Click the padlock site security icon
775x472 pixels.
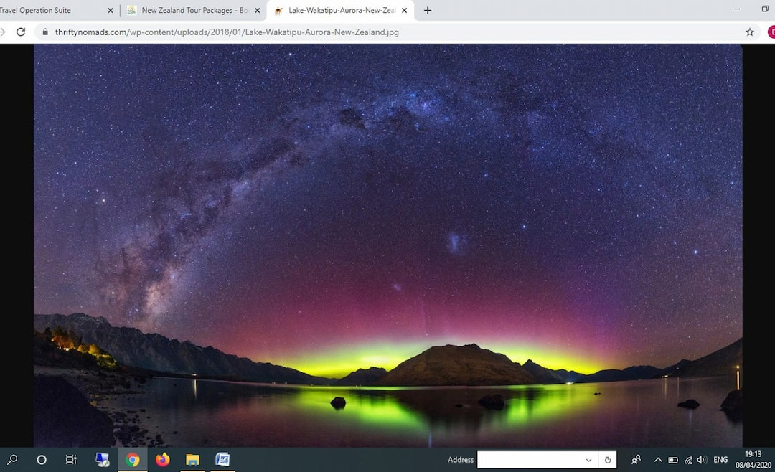[44, 32]
